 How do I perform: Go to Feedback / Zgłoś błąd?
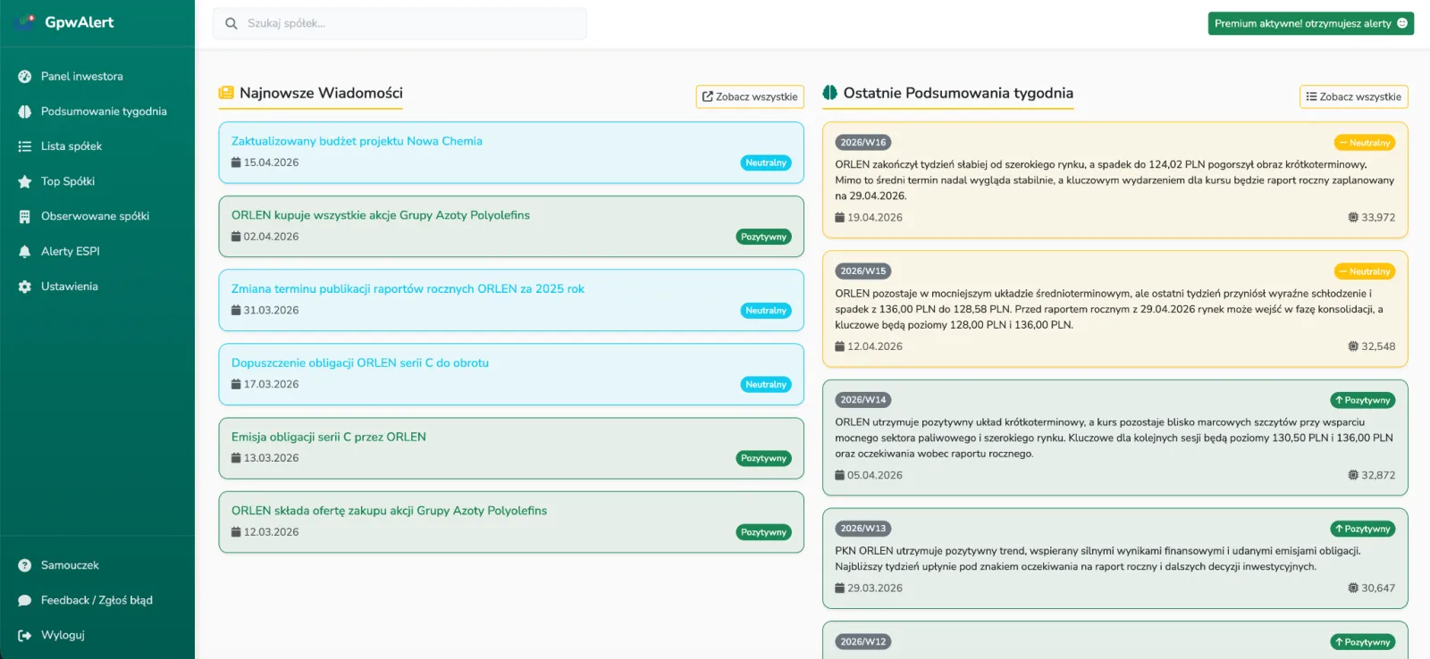tap(97, 600)
